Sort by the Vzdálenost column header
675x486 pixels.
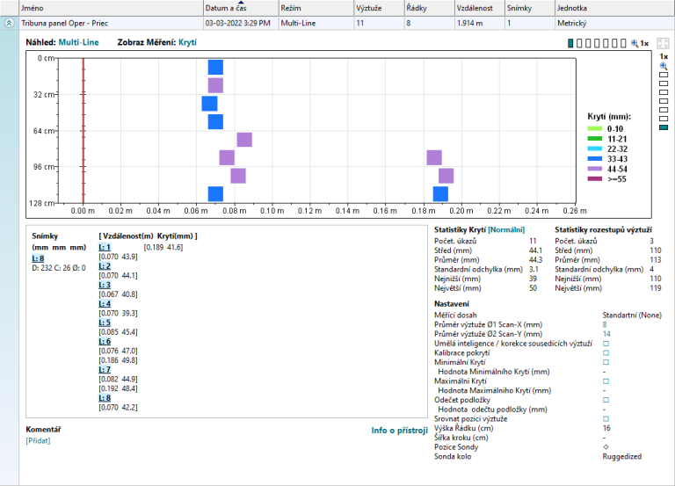480,8
